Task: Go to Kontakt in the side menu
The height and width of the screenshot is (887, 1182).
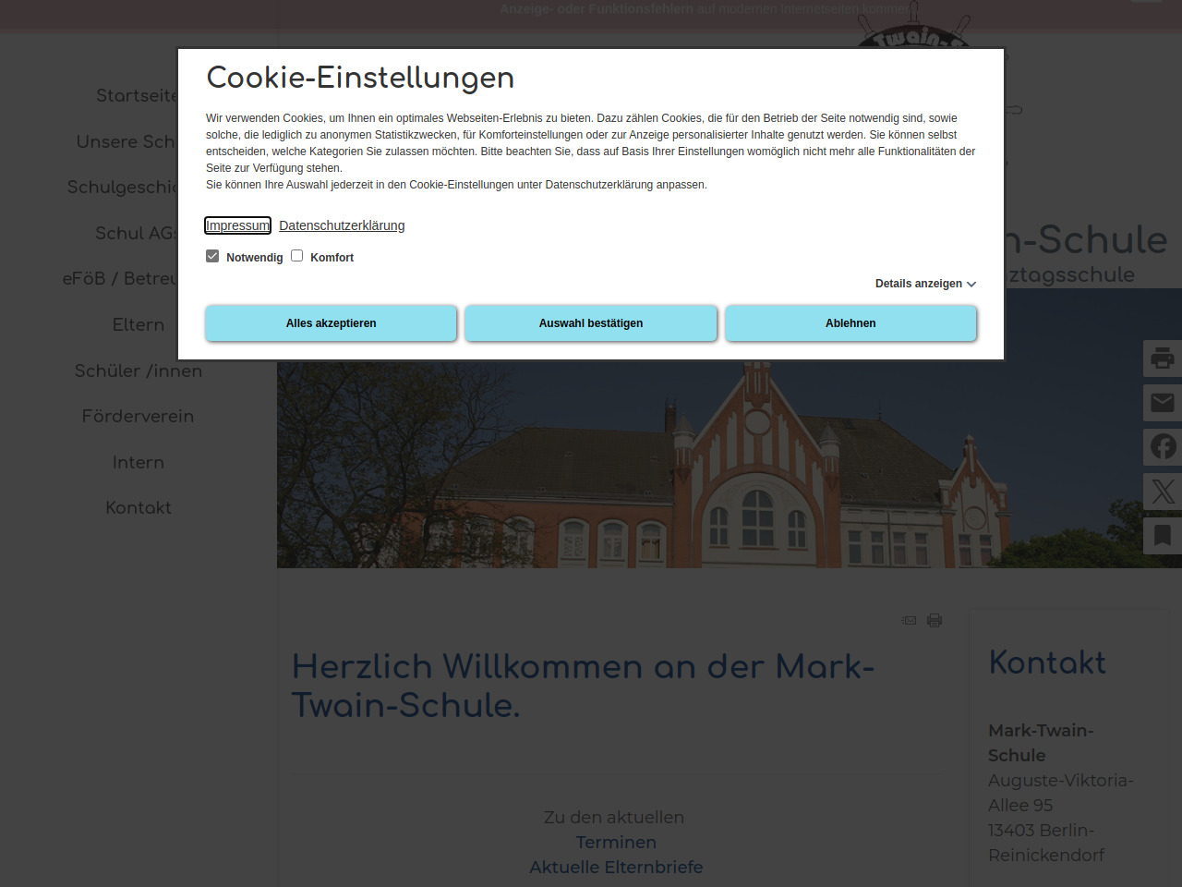Action: pyautogui.click(x=139, y=508)
